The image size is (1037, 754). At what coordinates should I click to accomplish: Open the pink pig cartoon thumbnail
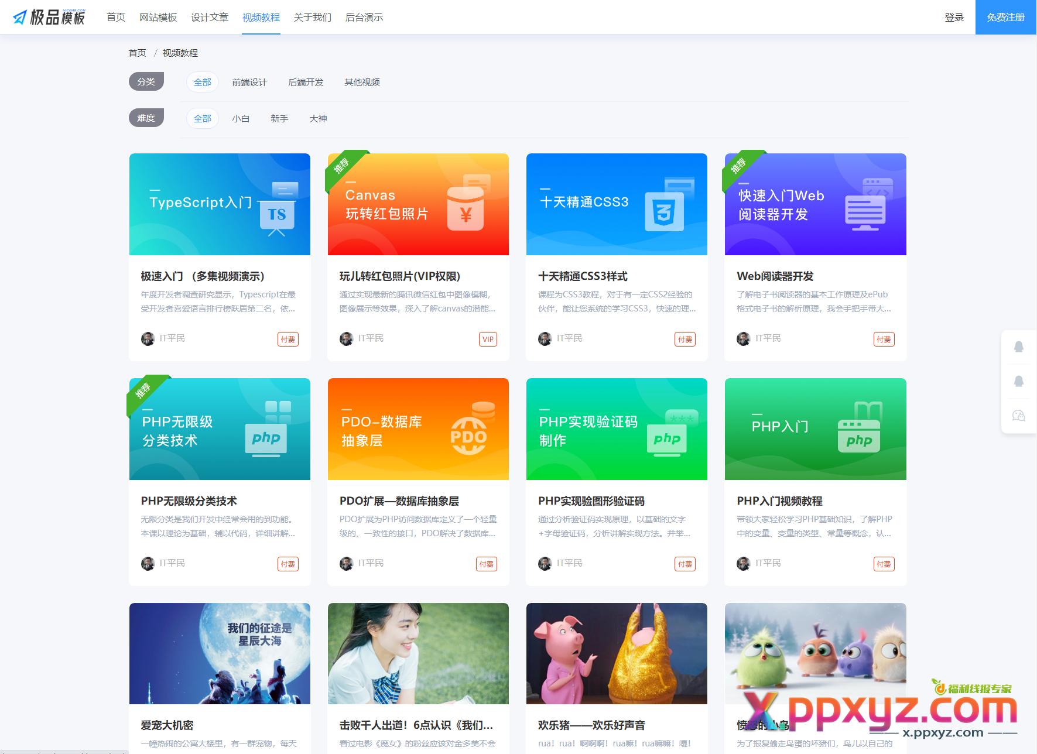[617, 653]
